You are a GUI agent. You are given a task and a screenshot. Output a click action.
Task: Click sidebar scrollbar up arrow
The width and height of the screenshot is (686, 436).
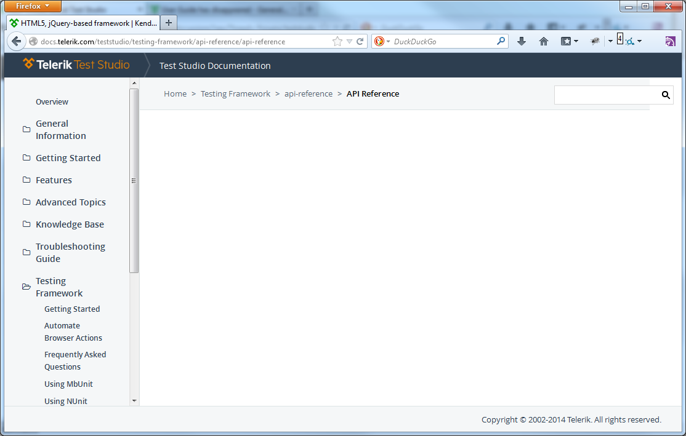[134, 83]
